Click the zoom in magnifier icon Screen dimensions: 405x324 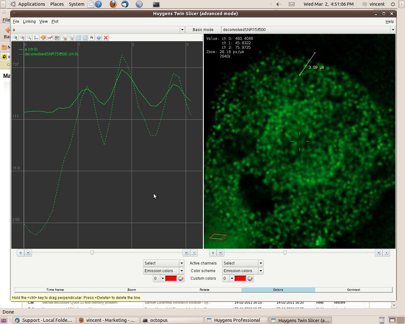click(15, 38)
